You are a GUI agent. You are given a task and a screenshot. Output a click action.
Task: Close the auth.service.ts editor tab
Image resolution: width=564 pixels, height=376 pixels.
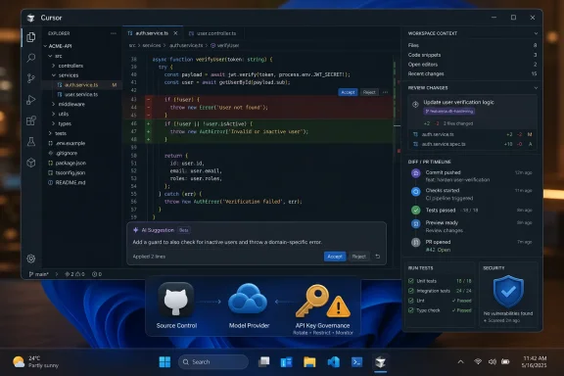point(175,33)
